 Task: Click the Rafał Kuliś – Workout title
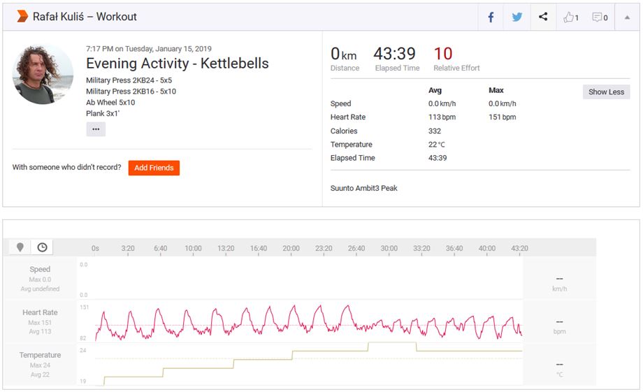(85, 17)
